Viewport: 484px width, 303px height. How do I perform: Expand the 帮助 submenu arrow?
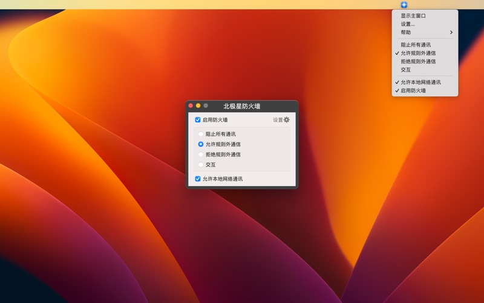pos(451,33)
